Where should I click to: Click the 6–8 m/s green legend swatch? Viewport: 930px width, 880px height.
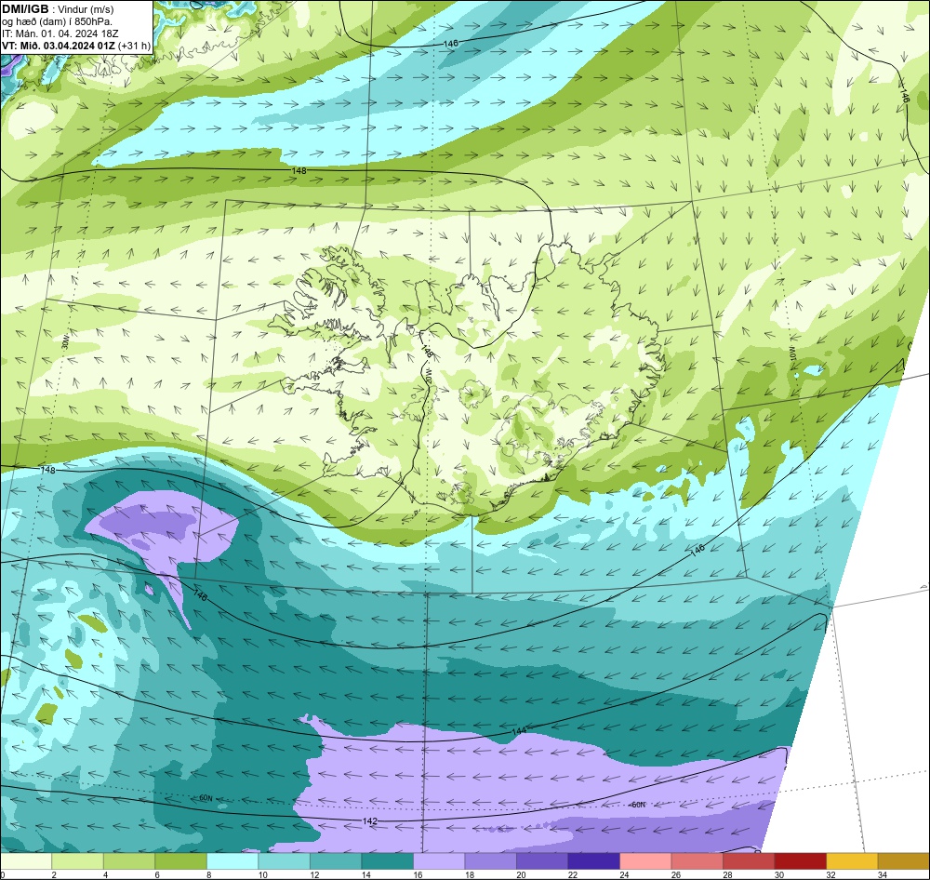181,861
